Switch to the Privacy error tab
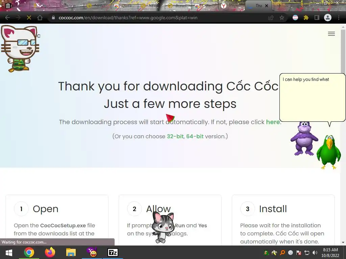The height and width of the screenshot is (259, 346). (70, 6)
